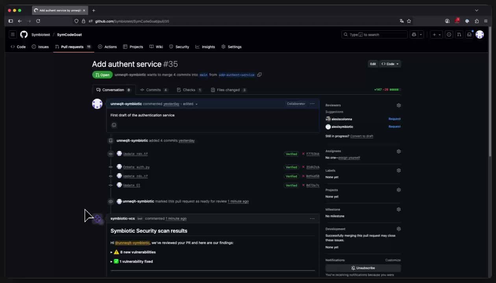Screen dimensions: 496x283
Task: Click Customize notifications link
Action: pos(393,260)
